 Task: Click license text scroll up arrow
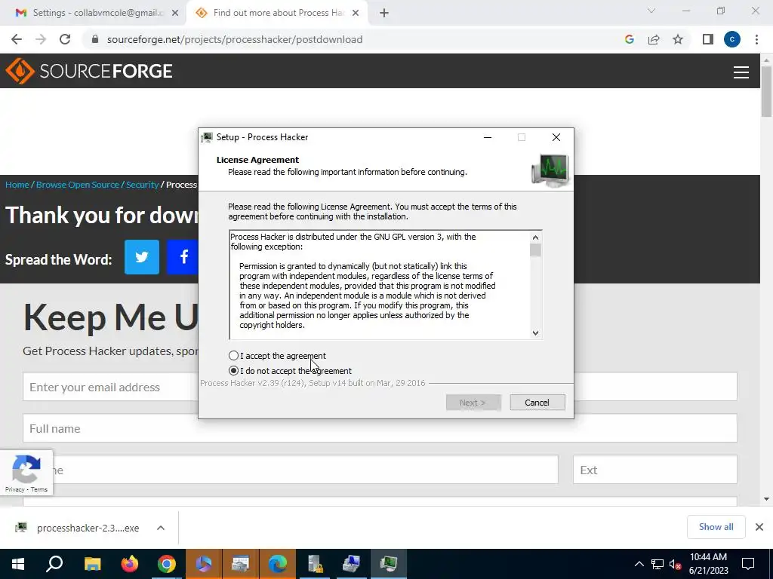click(x=535, y=237)
